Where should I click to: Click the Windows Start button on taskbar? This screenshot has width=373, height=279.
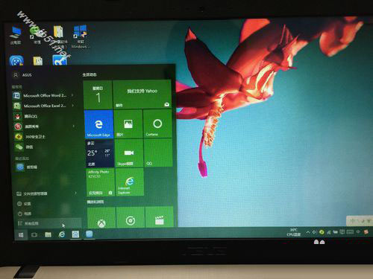tap(21, 234)
